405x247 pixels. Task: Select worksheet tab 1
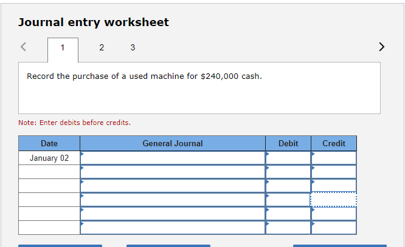pyautogui.click(x=63, y=50)
